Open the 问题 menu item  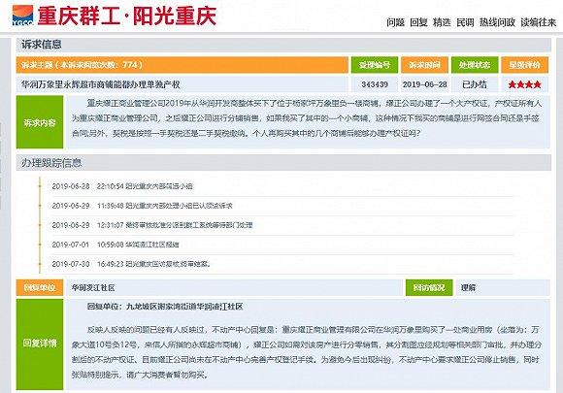395,22
